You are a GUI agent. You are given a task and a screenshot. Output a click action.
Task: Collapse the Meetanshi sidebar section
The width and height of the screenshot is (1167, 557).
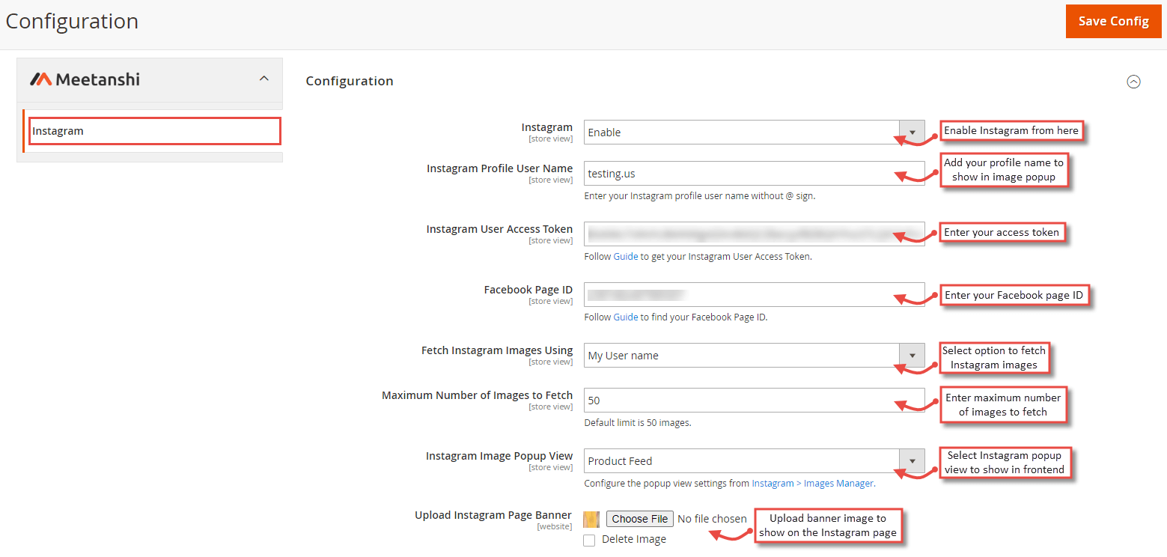pyautogui.click(x=263, y=79)
